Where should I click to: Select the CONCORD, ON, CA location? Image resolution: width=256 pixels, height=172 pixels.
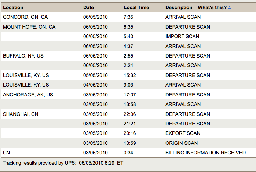(25, 17)
